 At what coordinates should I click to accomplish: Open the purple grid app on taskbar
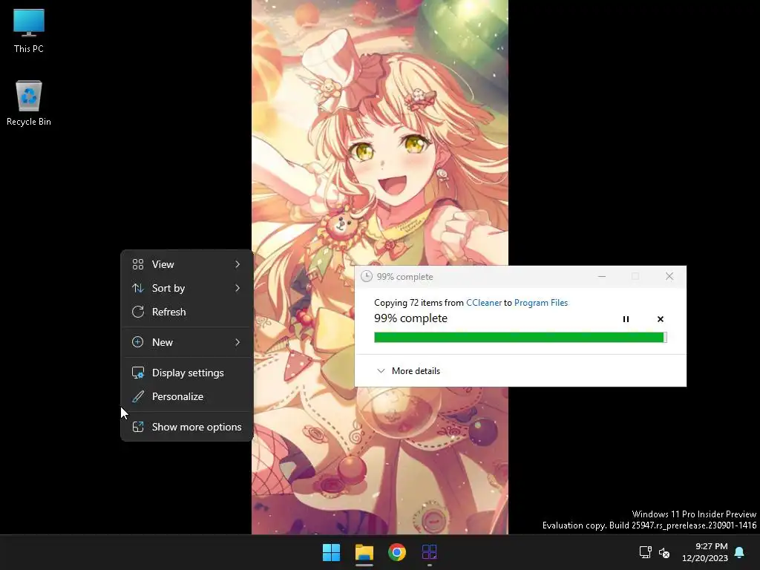pyautogui.click(x=430, y=552)
